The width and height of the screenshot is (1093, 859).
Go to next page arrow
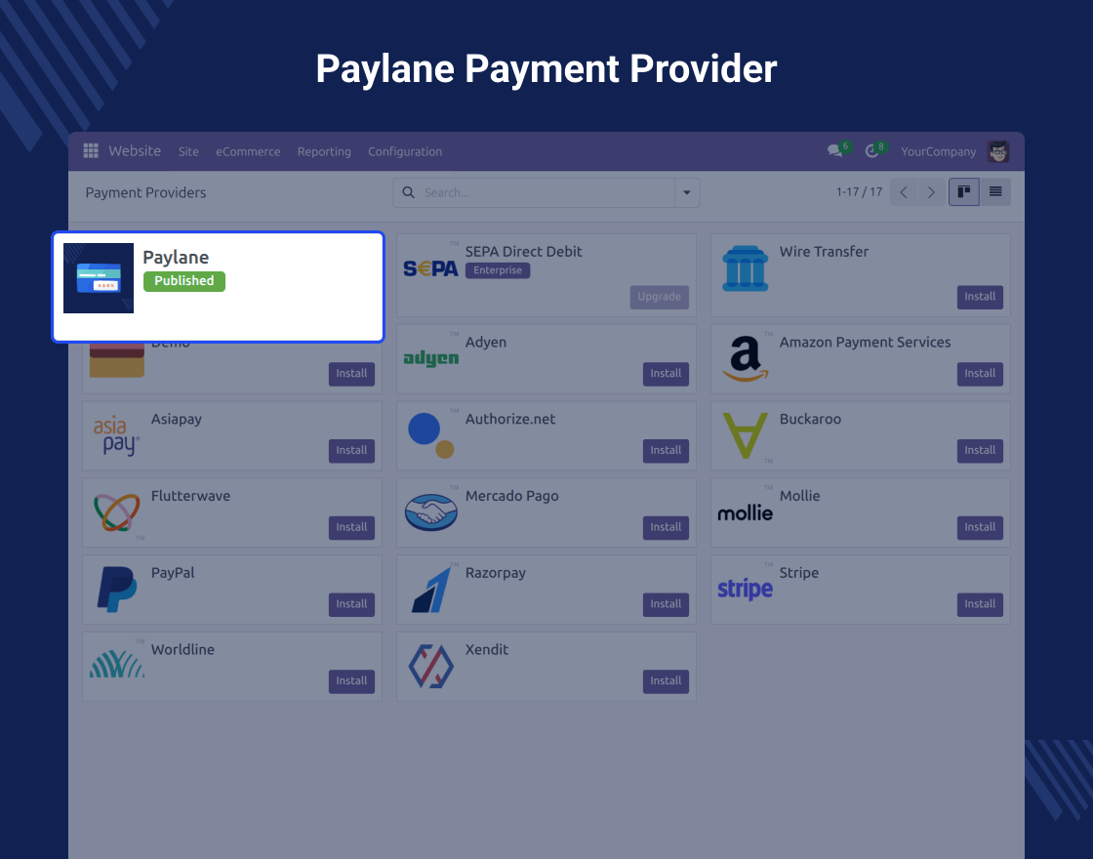pyautogui.click(x=931, y=192)
